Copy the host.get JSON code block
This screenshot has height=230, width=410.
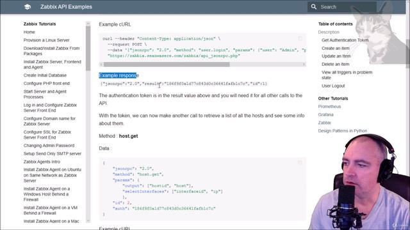click(300, 162)
